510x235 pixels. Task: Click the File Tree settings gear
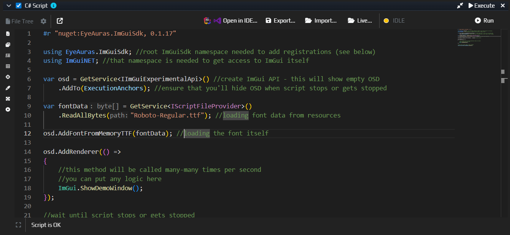(x=43, y=21)
